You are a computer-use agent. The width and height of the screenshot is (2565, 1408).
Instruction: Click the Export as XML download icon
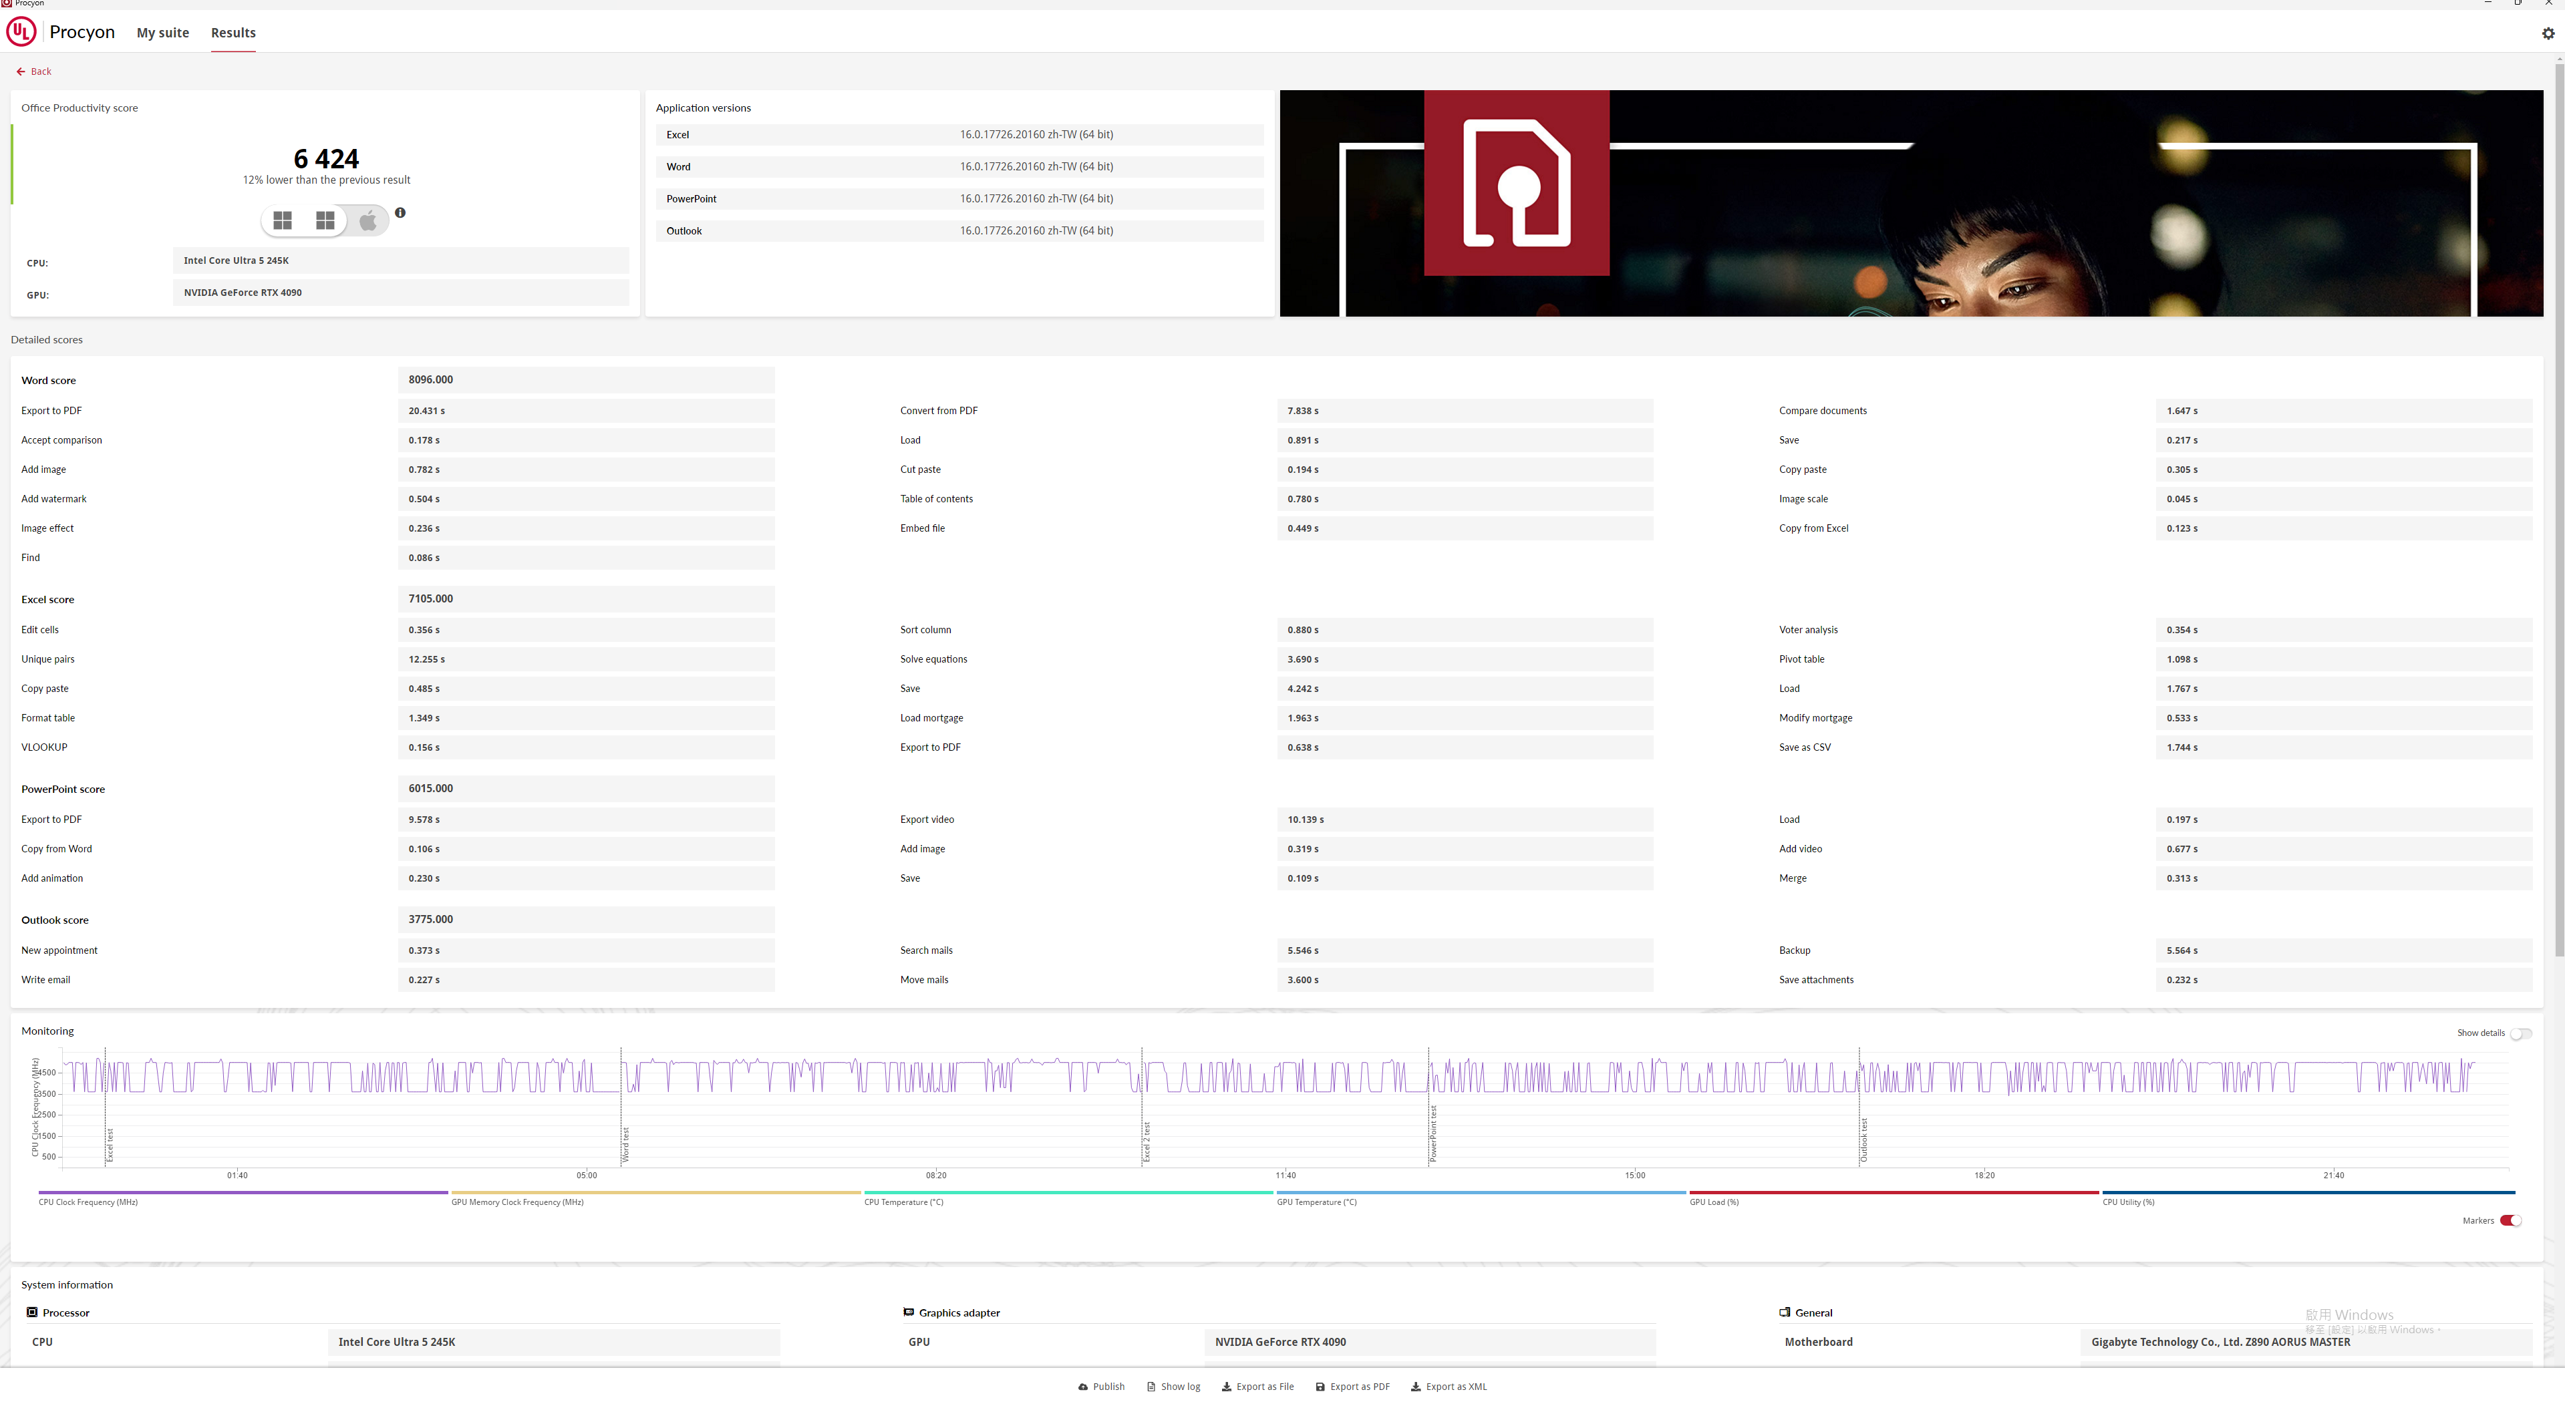[1416, 1387]
